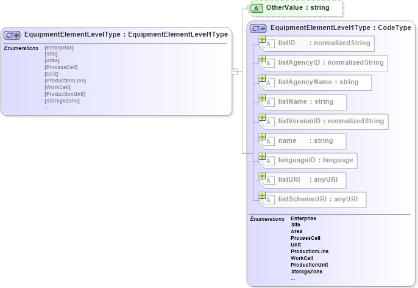Select the EquipmentElementLevelType : EquipmentElementLevel1Type title
Image resolution: width=418 pixels, height=288 pixels.
[126, 34]
